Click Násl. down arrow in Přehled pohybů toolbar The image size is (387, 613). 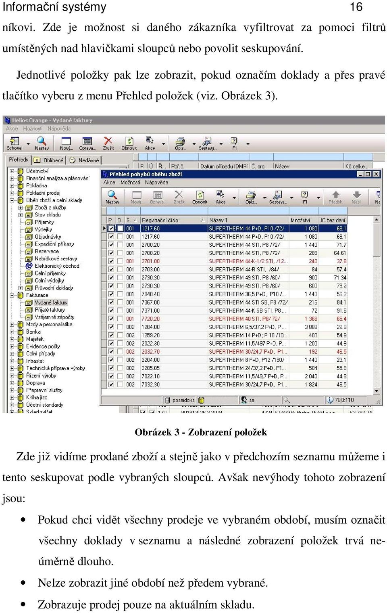[356, 195]
